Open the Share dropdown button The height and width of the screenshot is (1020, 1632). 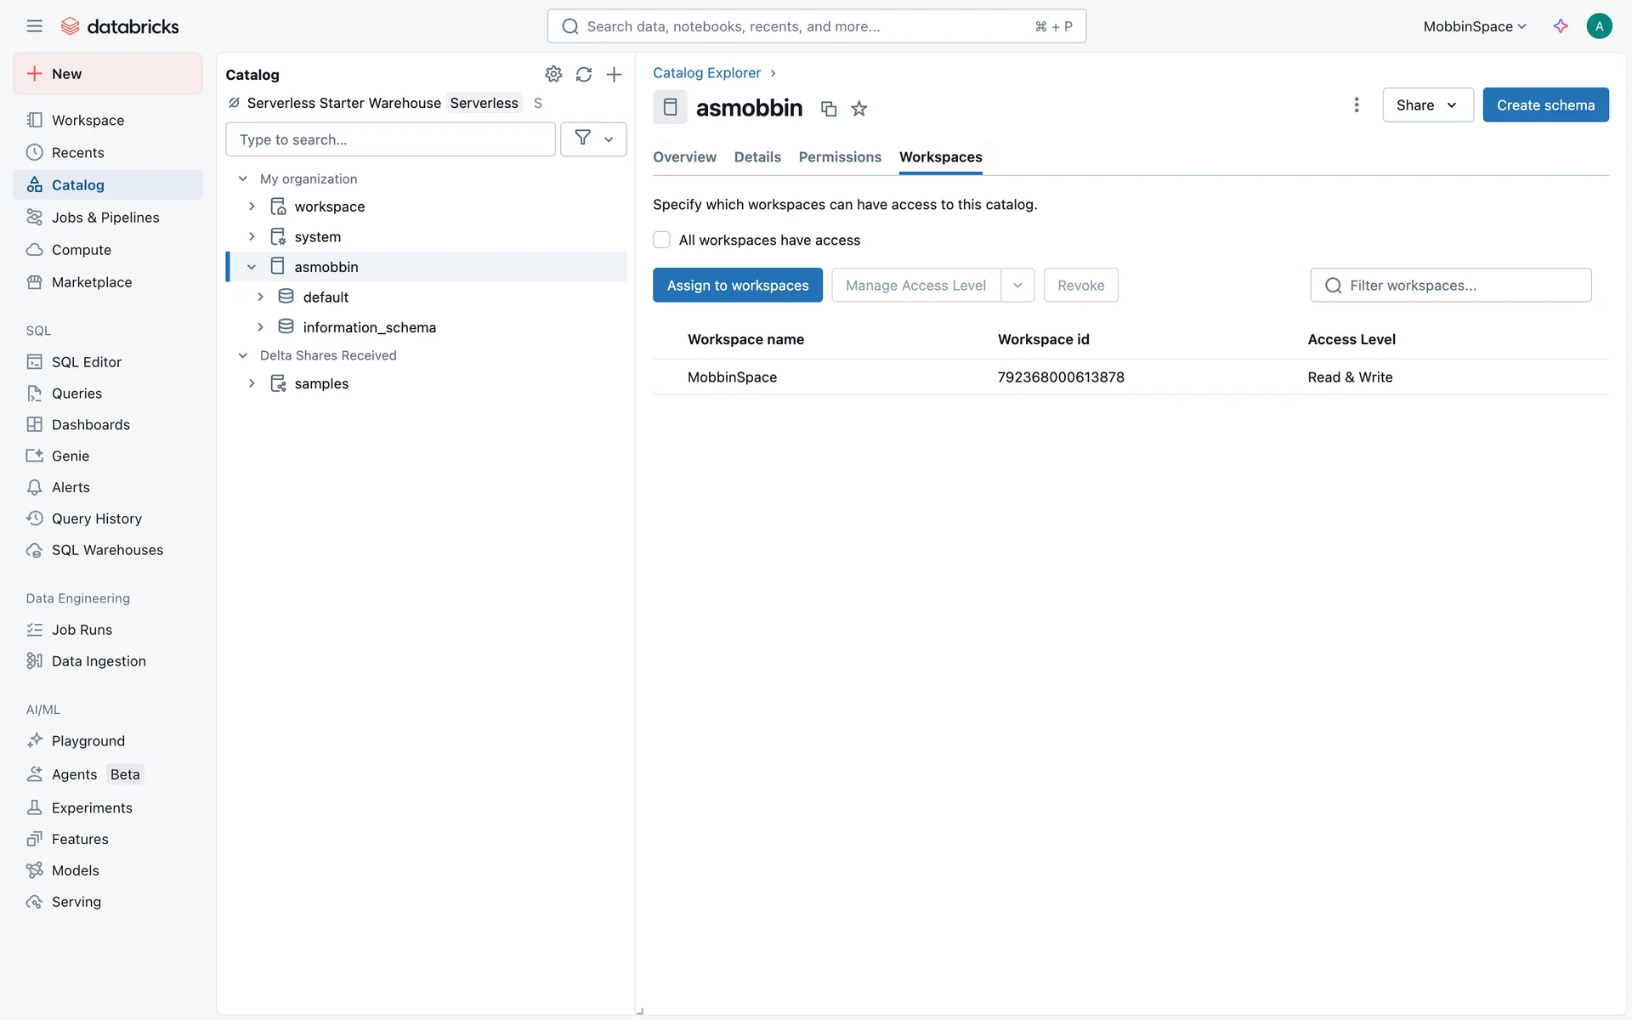1427,105
